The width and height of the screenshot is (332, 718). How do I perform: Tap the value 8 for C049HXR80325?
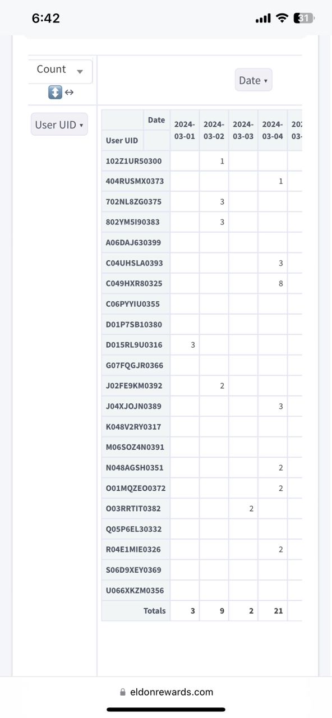click(280, 284)
